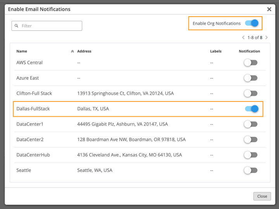Click the search magnifier icon in filter
279x209 pixels.
(x=17, y=26)
